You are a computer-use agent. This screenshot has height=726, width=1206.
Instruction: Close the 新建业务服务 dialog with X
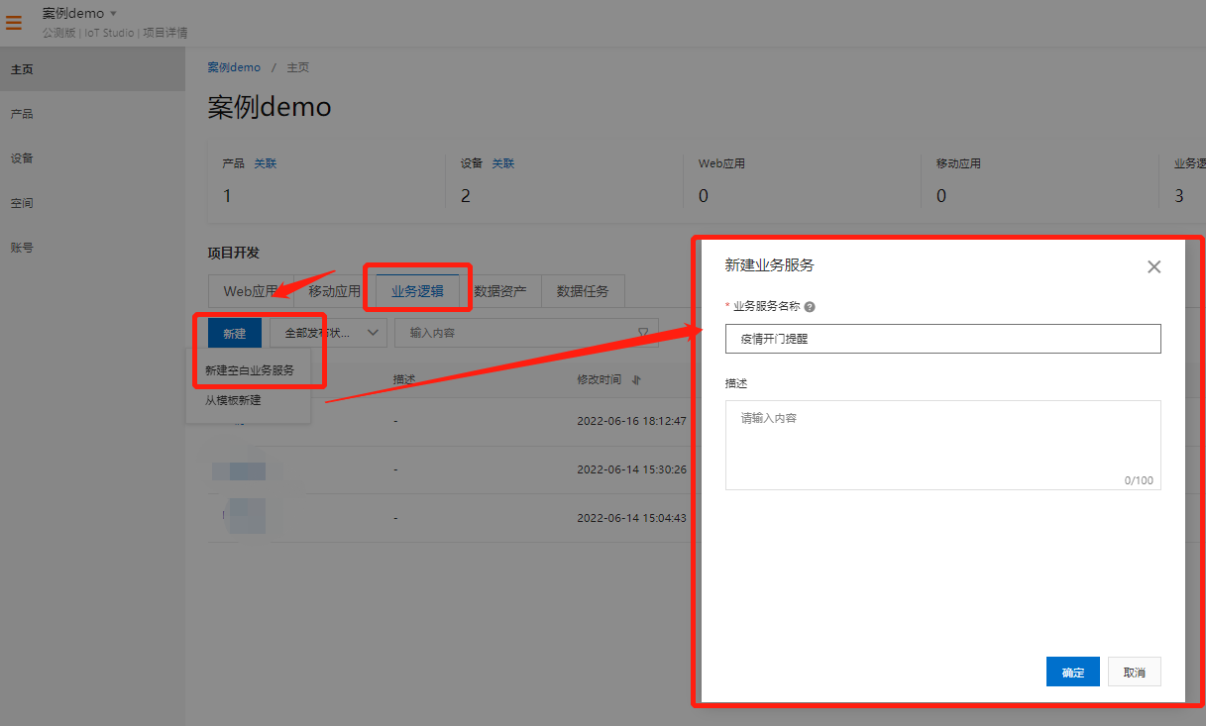(1153, 266)
